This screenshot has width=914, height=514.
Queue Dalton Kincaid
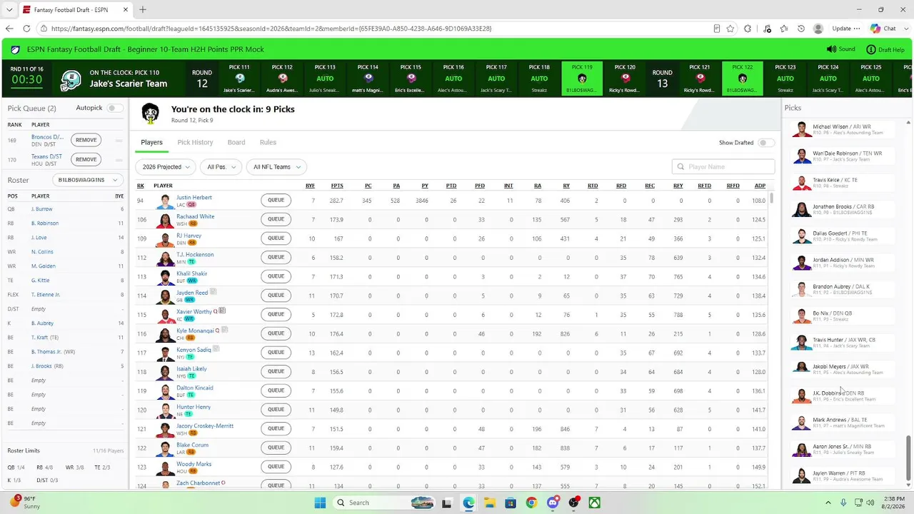point(276,390)
